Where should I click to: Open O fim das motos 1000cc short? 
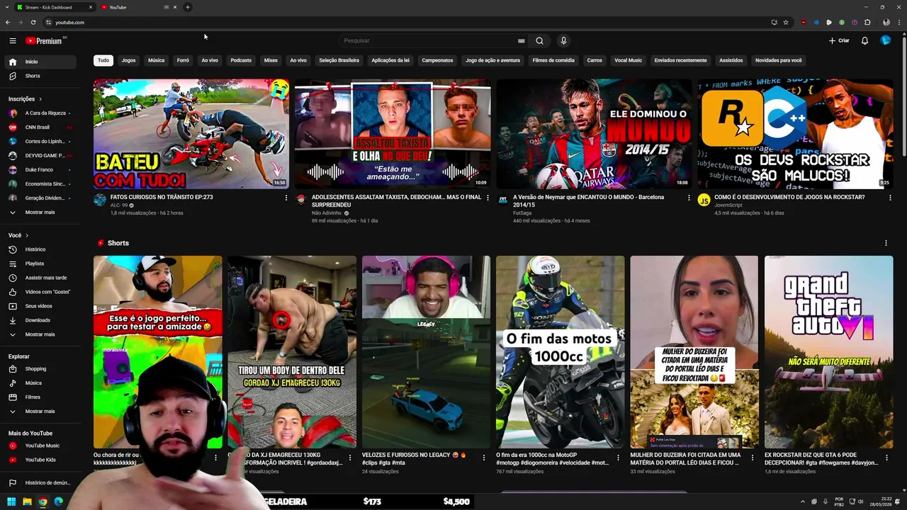pos(560,352)
